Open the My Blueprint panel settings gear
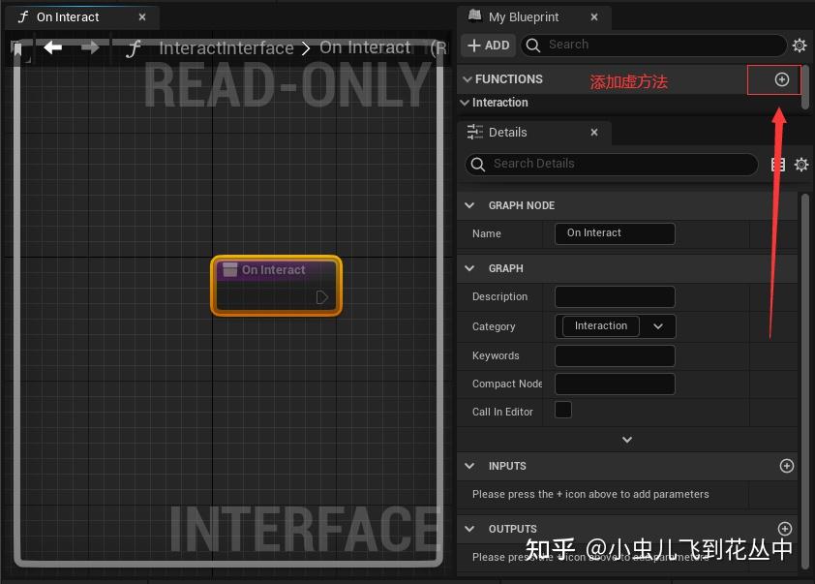815x584 pixels. pos(800,45)
